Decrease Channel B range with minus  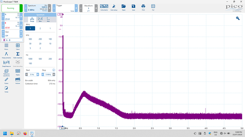coord(3,25)
